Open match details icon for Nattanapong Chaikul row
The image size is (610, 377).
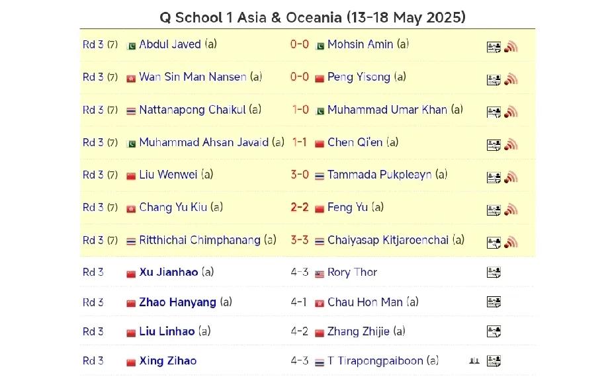pyautogui.click(x=494, y=112)
